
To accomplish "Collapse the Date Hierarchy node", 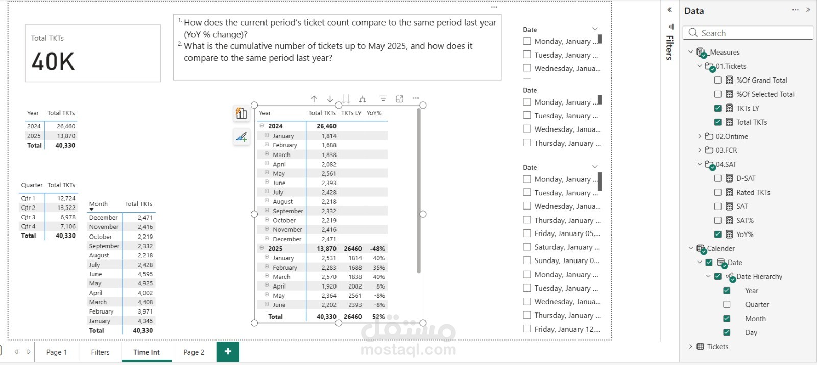I will click(x=708, y=276).
